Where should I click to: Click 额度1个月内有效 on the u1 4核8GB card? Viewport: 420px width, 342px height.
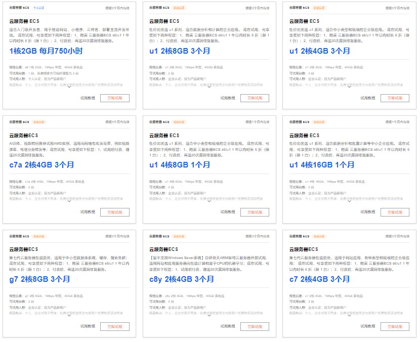[258, 122]
